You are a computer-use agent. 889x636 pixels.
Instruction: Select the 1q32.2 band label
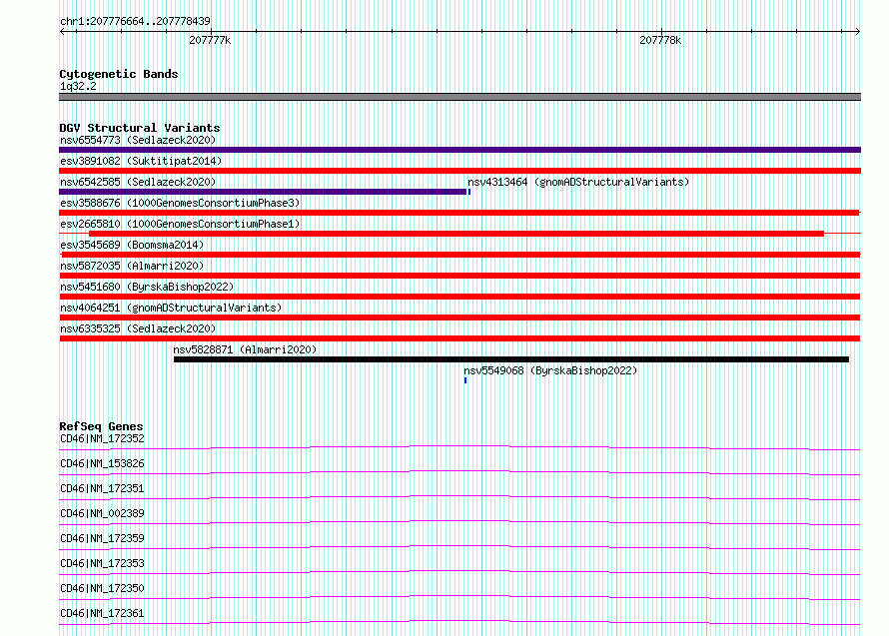click(78, 86)
